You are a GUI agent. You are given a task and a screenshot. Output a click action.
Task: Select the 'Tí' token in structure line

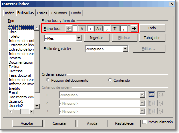coord(115,29)
